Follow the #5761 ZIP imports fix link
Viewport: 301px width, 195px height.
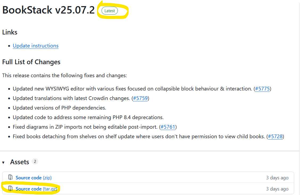click(168, 127)
